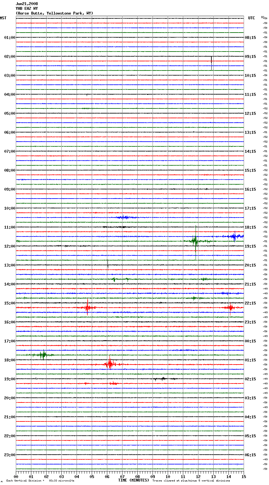Click the 00 tick on the minutes axis
This screenshot has width=269, height=485.
coord(16,477)
